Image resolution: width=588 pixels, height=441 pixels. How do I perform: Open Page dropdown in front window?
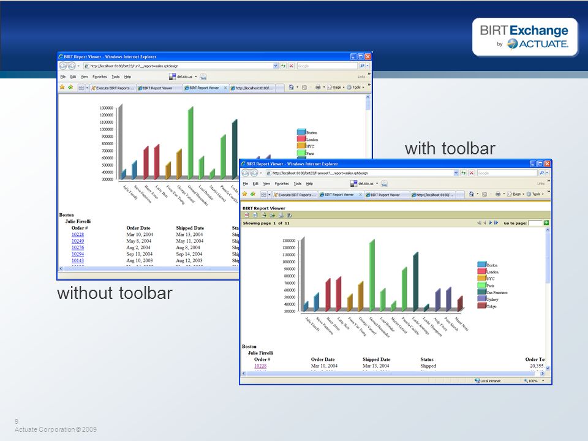tap(523, 194)
